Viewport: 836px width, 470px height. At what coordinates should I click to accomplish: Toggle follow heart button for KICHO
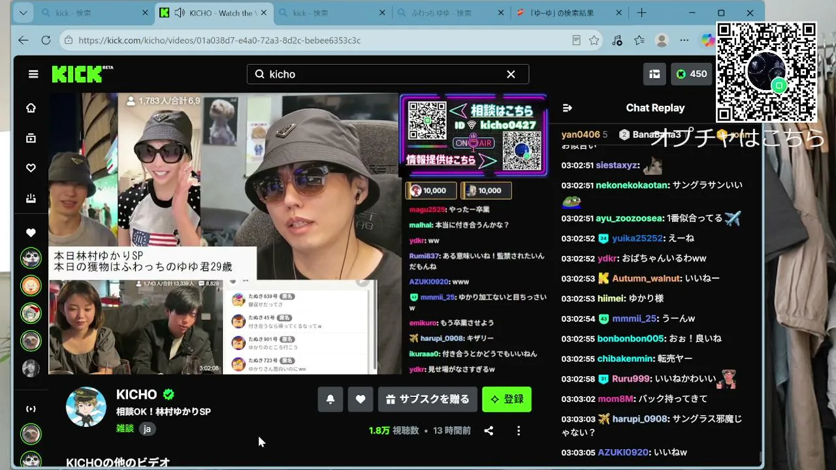[x=361, y=399]
